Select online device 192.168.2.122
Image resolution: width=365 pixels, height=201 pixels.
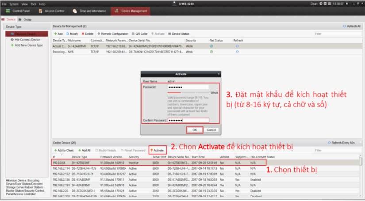point(206,174)
